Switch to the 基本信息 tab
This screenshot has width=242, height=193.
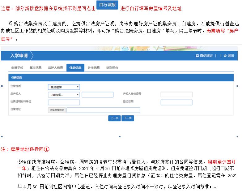(x=36, y=68)
